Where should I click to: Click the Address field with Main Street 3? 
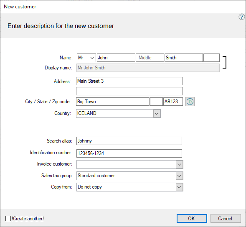tap(129, 81)
